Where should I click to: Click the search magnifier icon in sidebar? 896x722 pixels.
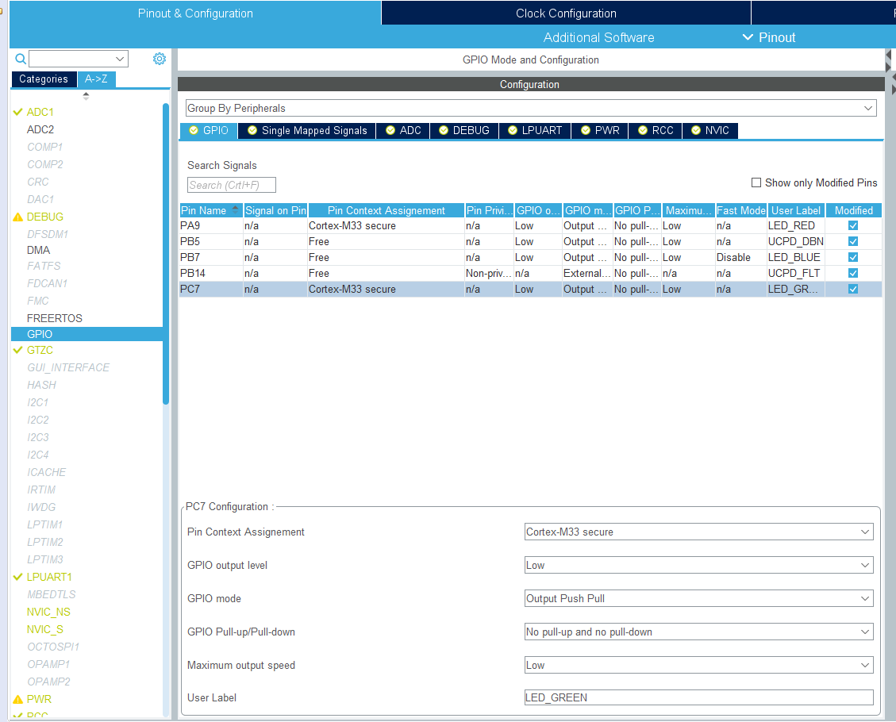pyautogui.click(x=20, y=59)
